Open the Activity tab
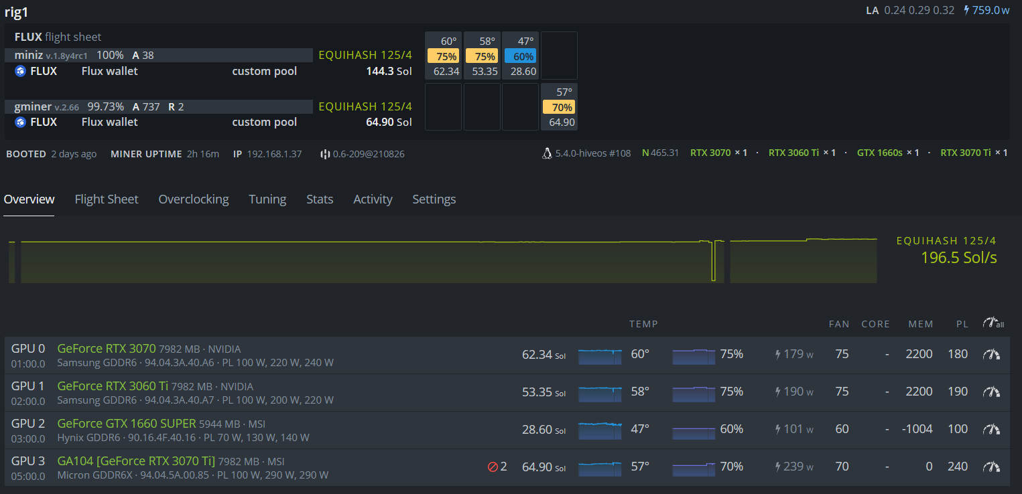1022x494 pixels. click(373, 199)
